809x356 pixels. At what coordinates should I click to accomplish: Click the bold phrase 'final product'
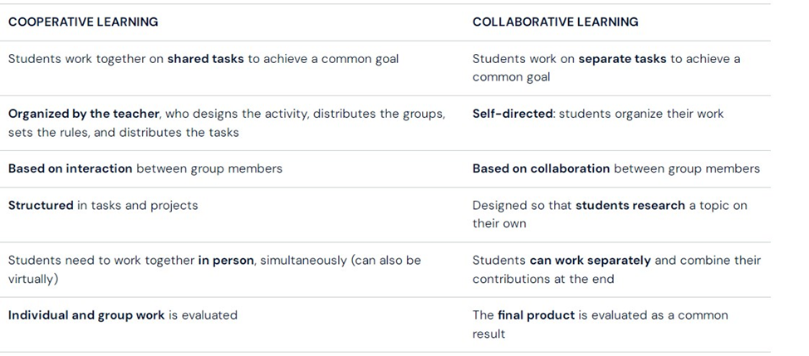click(x=536, y=315)
